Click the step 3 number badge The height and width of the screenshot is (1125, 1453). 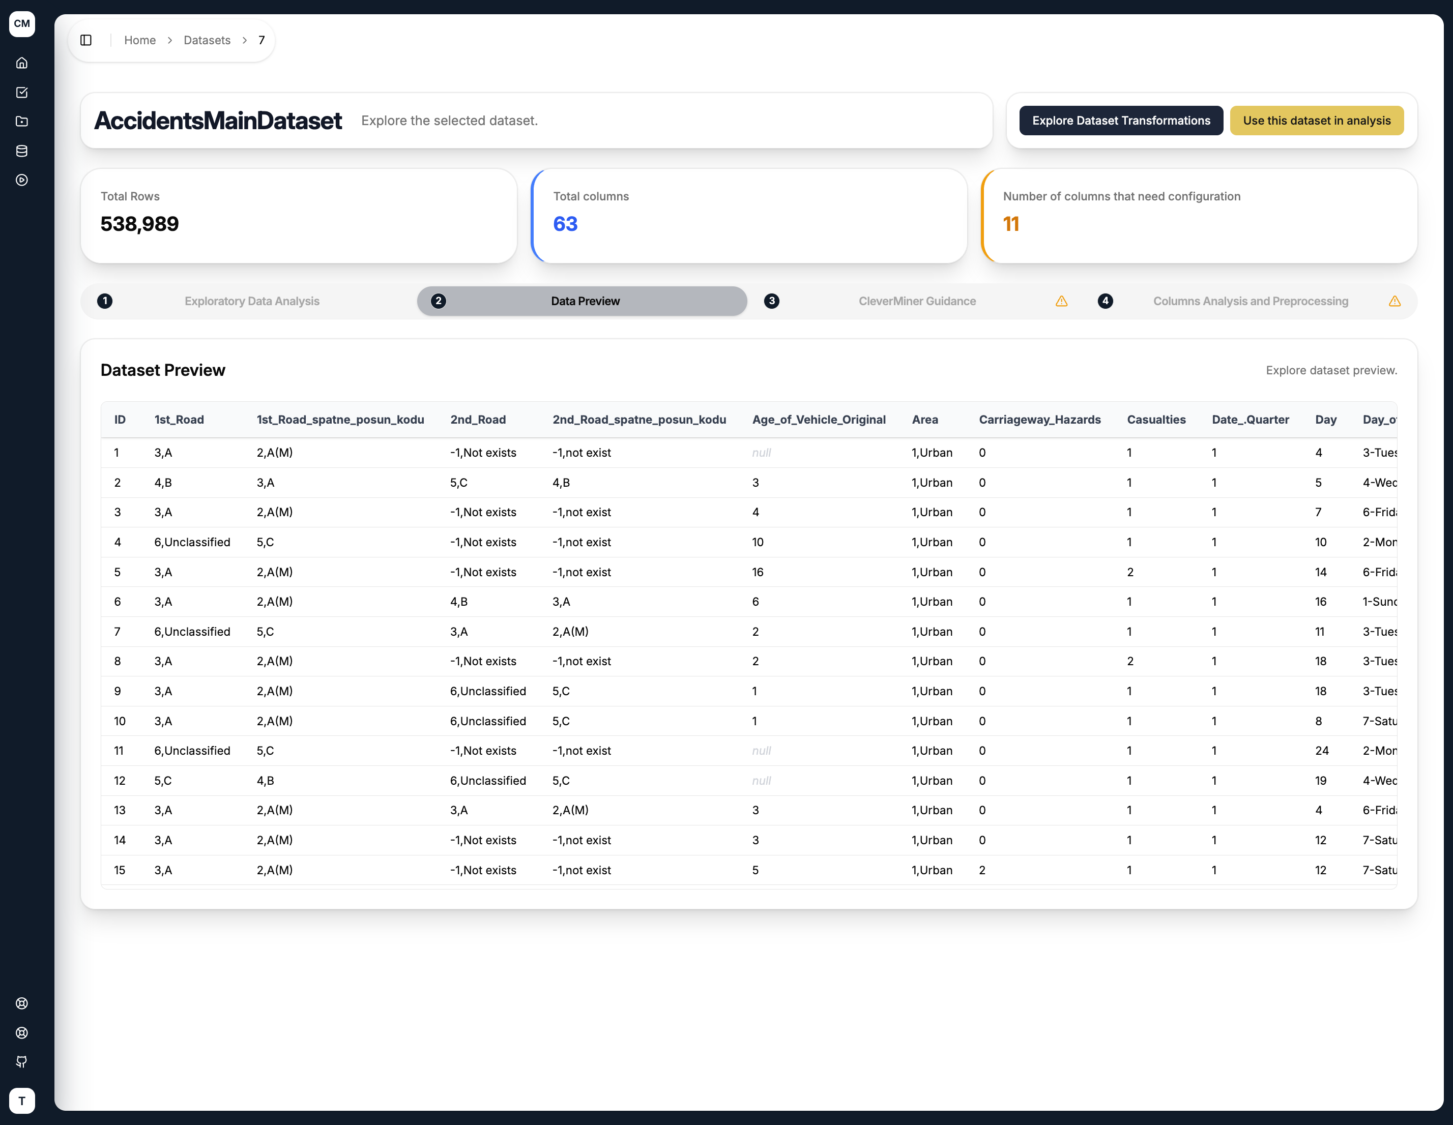(772, 301)
